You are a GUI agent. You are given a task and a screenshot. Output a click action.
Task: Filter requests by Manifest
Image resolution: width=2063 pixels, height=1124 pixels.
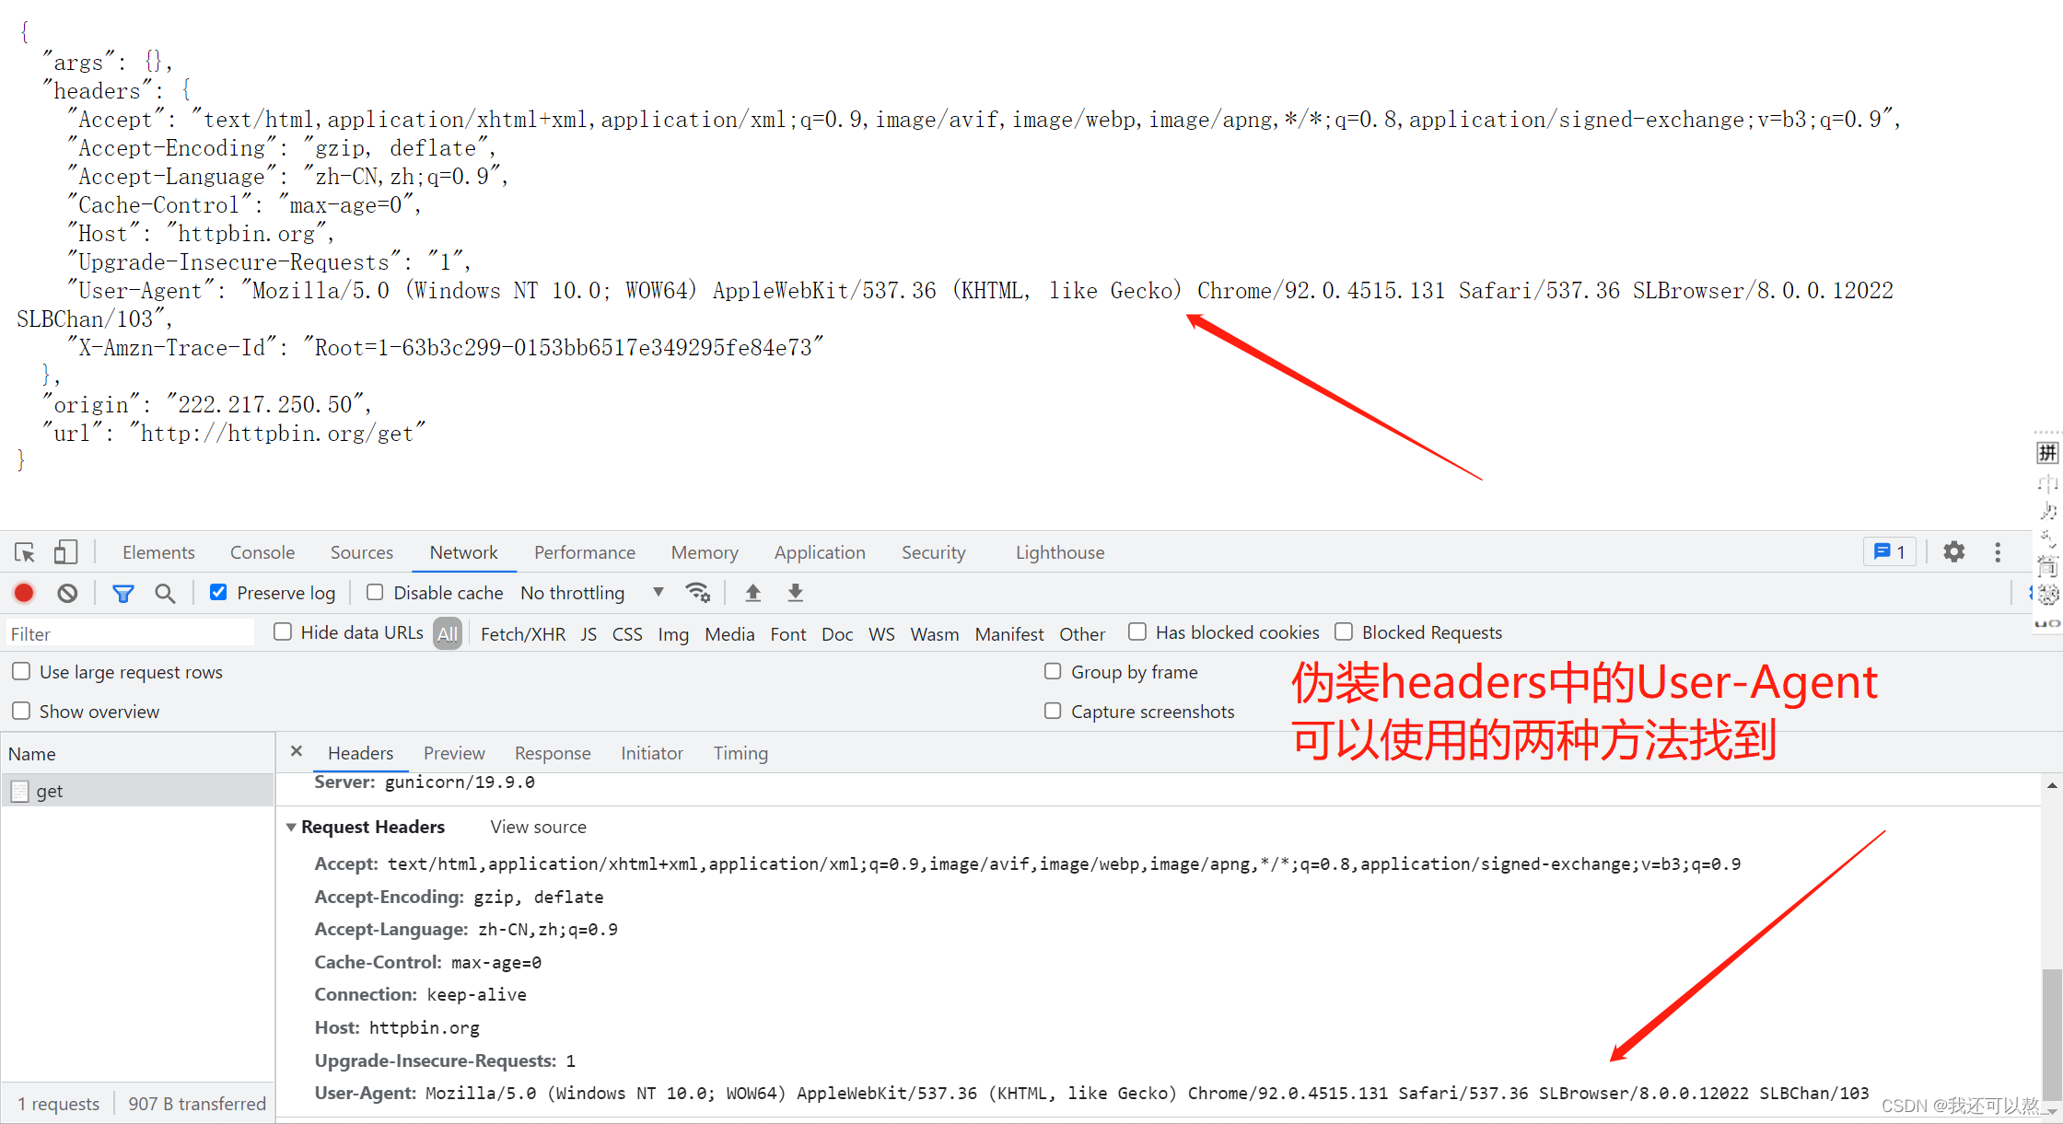click(1009, 633)
